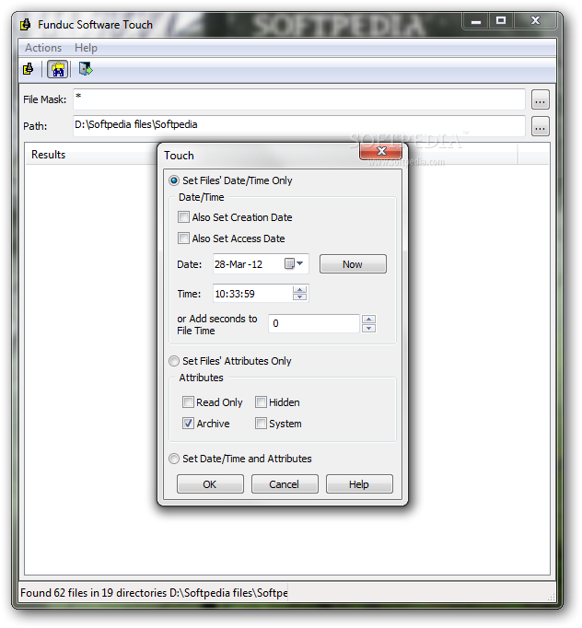The width and height of the screenshot is (582, 628).
Task: Decrease Time with the down spinner
Action: coord(299,297)
